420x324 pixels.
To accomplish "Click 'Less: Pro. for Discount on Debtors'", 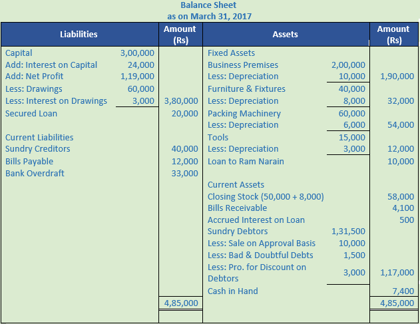I will [x=257, y=273].
